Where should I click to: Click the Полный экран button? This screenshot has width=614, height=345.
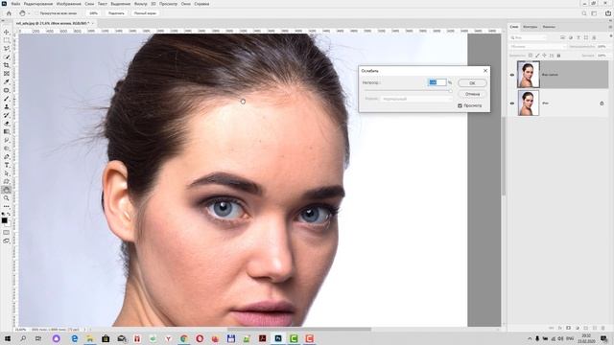(x=145, y=13)
